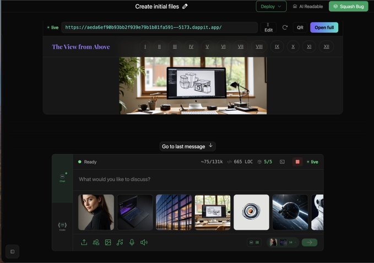Toggle the sidebar panel icon
The height and width of the screenshot is (263, 374).
click(x=13, y=251)
